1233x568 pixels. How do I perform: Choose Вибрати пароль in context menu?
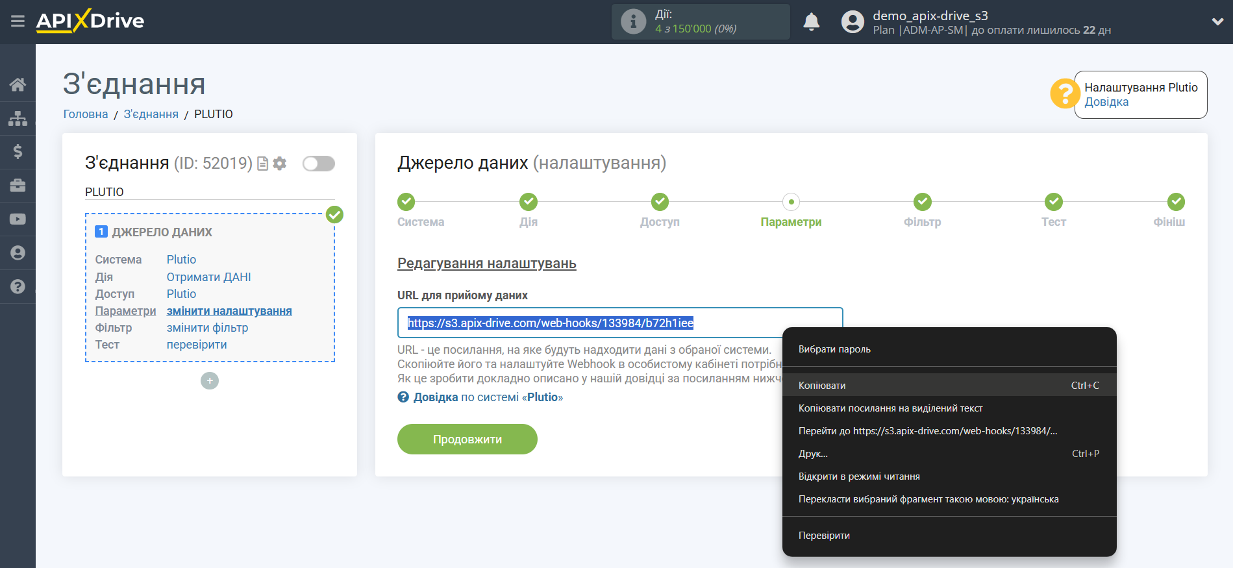click(x=949, y=349)
